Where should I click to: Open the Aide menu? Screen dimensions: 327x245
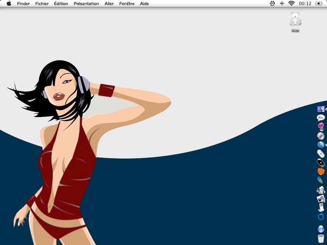pos(144,4)
